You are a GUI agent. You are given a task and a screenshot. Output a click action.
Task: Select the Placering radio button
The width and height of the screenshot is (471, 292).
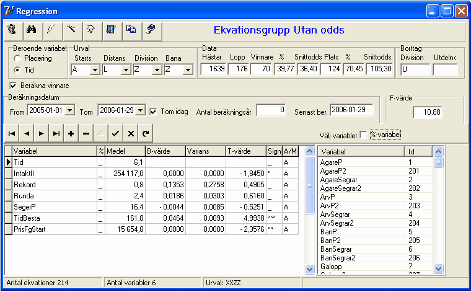17,58
